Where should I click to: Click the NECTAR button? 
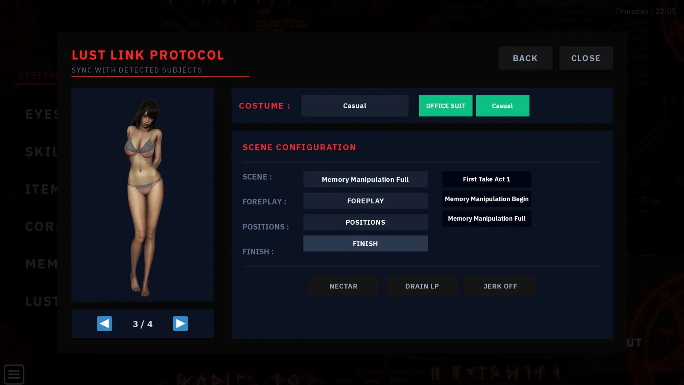(343, 286)
